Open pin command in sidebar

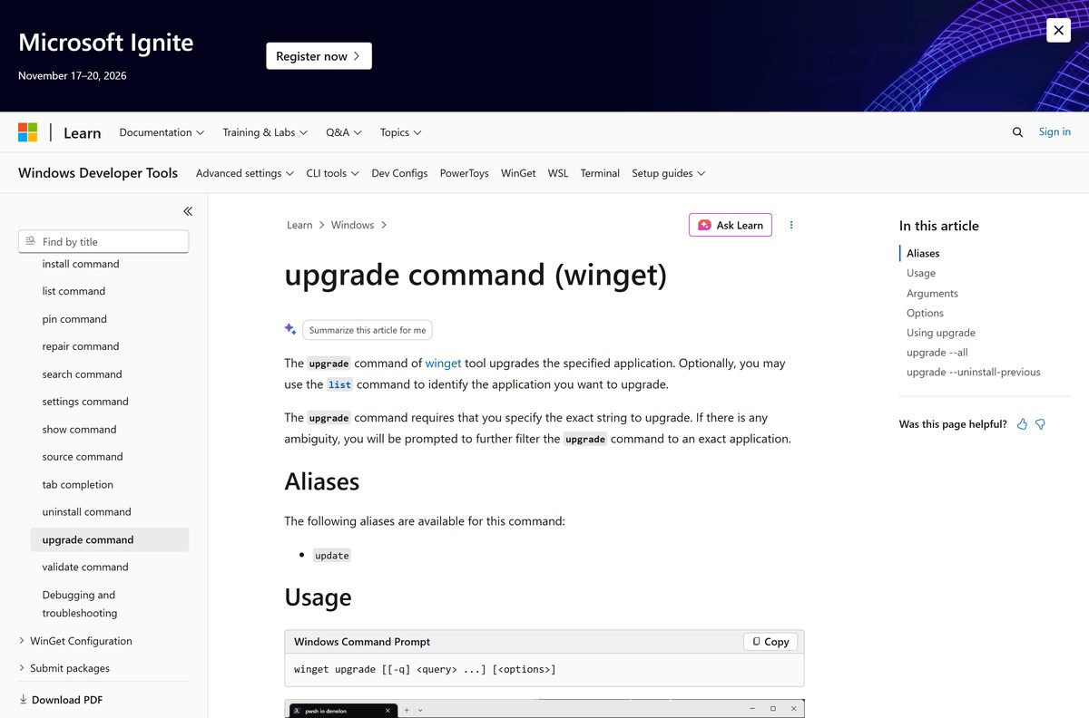tap(74, 319)
